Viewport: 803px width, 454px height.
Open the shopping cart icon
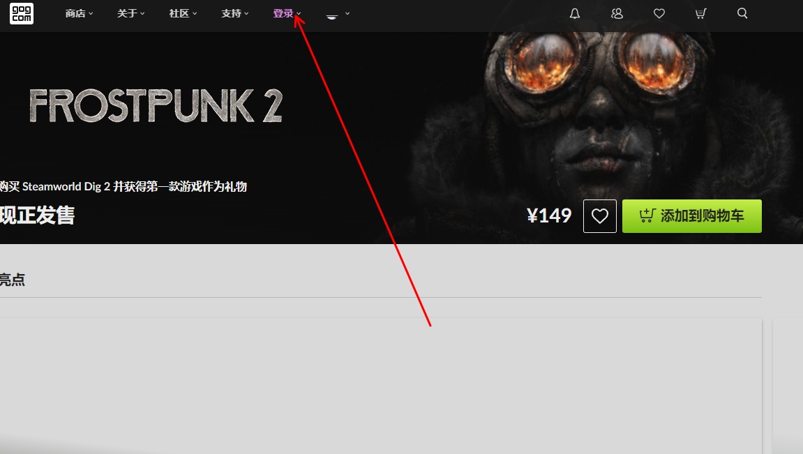click(700, 14)
